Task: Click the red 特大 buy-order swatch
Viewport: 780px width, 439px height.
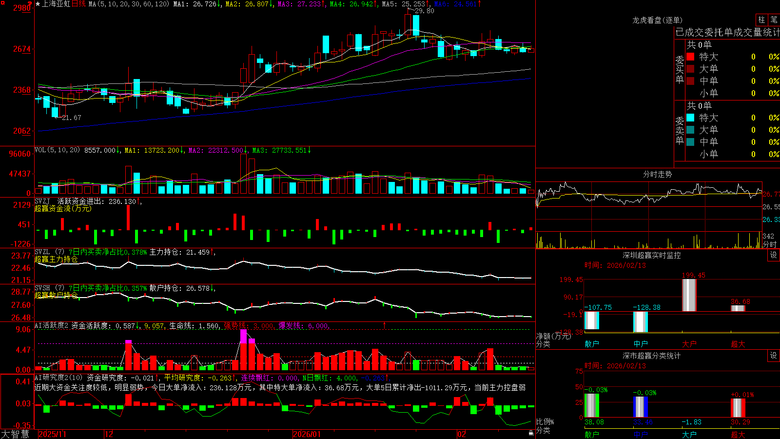Action: pos(690,57)
